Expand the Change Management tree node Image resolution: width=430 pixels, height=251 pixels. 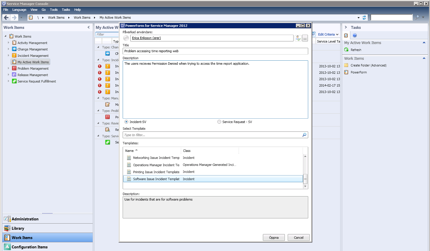pos(8,49)
